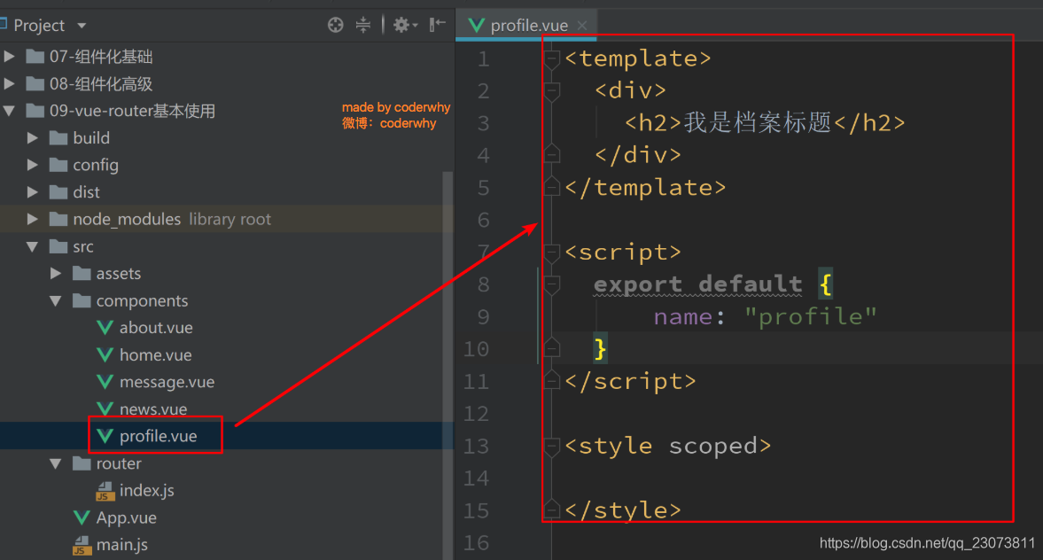Click the project tree vertical scrollbar
The width and height of the screenshot is (1043, 560).
(x=448, y=364)
